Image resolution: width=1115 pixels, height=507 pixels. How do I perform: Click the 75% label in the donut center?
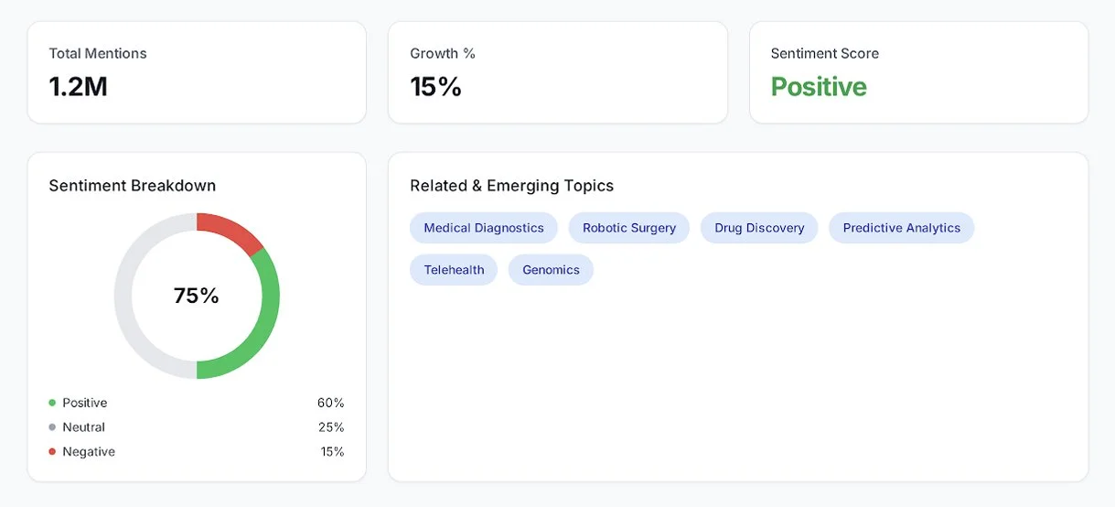coord(197,296)
